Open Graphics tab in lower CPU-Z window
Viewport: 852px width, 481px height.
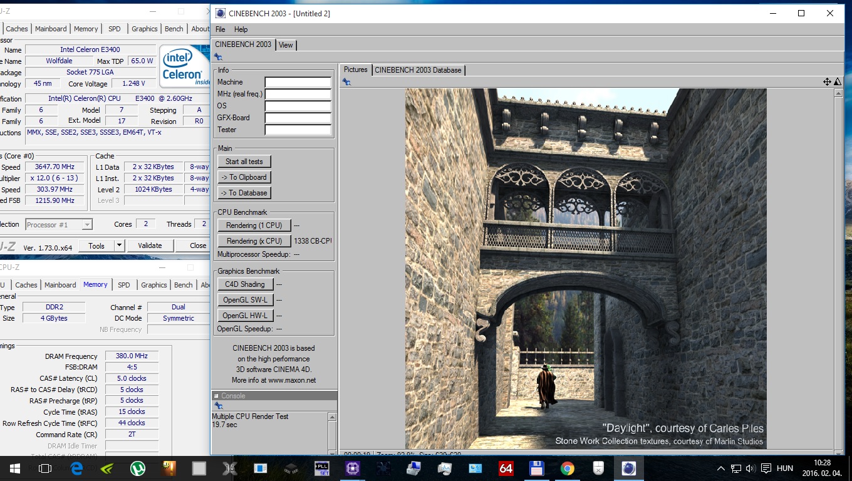coord(154,285)
